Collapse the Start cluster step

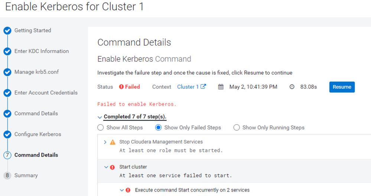click(x=106, y=167)
